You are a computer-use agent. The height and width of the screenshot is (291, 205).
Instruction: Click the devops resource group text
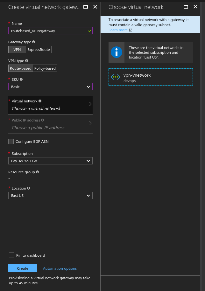tap(130, 81)
